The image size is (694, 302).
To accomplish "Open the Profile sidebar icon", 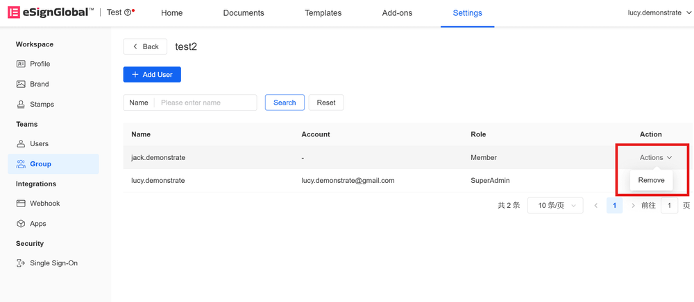I will tap(21, 64).
